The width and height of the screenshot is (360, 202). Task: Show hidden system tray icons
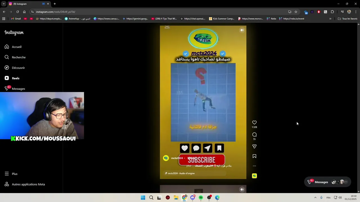point(315,198)
